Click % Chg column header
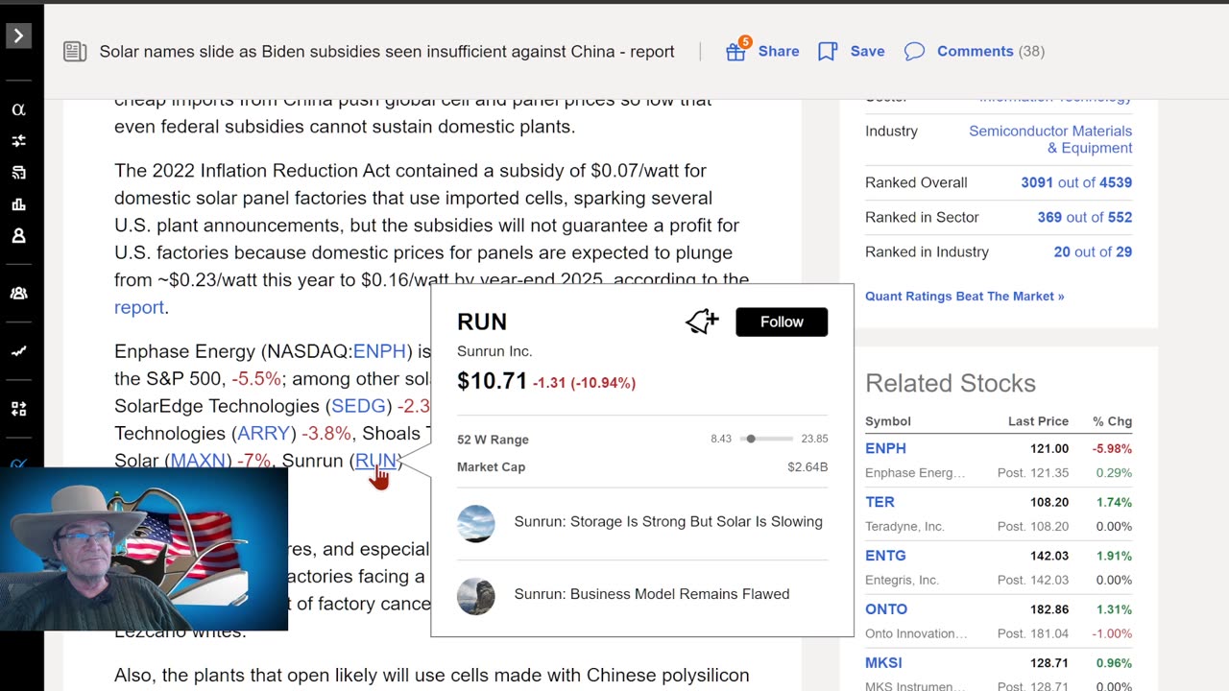Screen dimensions: 1229x691 tap(1112, 421)
